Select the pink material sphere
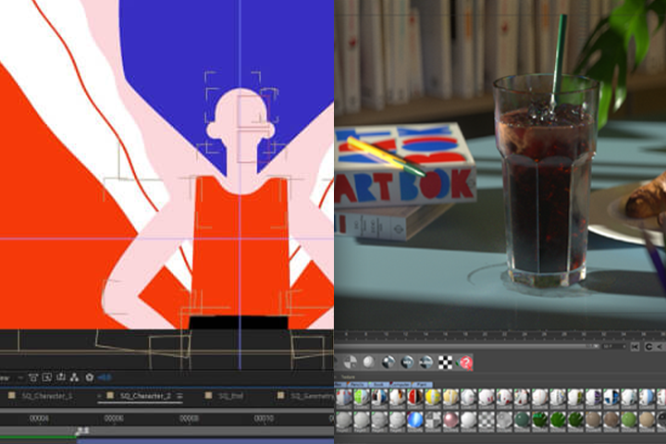666x444 pixels. (450, 420)
